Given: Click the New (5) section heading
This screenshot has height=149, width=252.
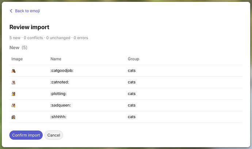Looking at the screenshot, I should click(x=18, y=47).
